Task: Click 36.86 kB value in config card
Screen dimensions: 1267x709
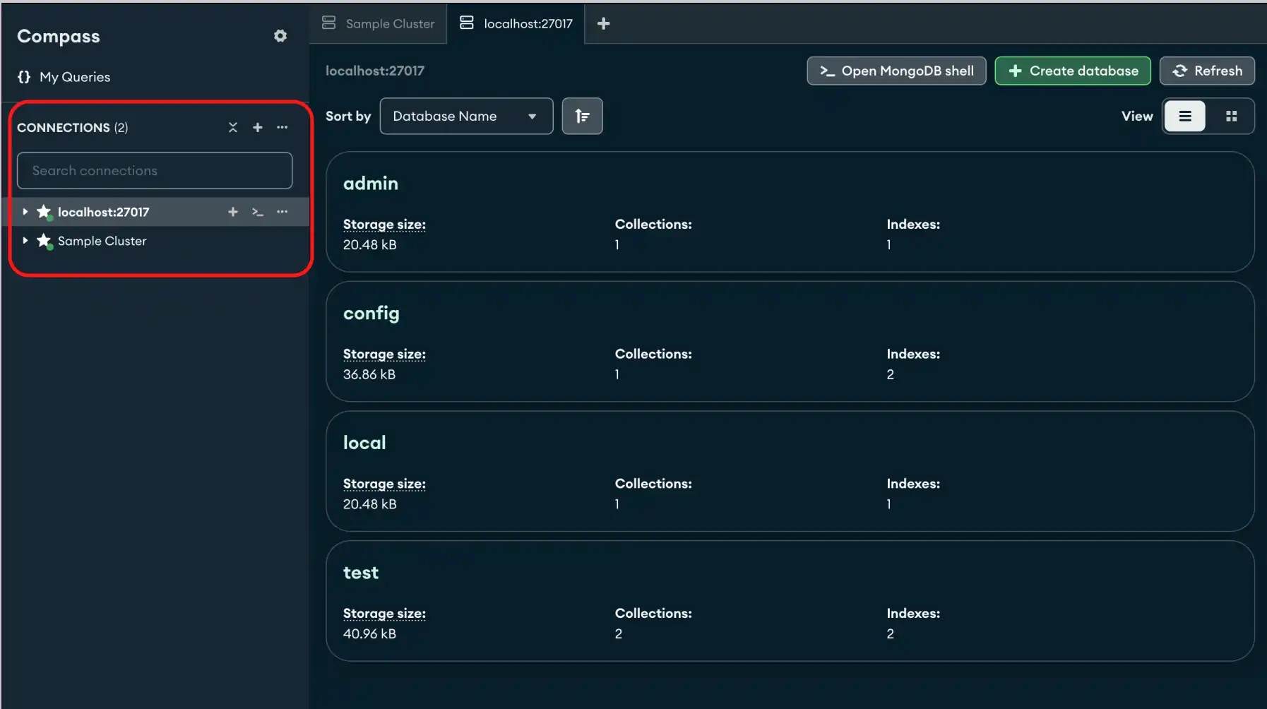Action: pyautogui.click(x=369, y=374)
